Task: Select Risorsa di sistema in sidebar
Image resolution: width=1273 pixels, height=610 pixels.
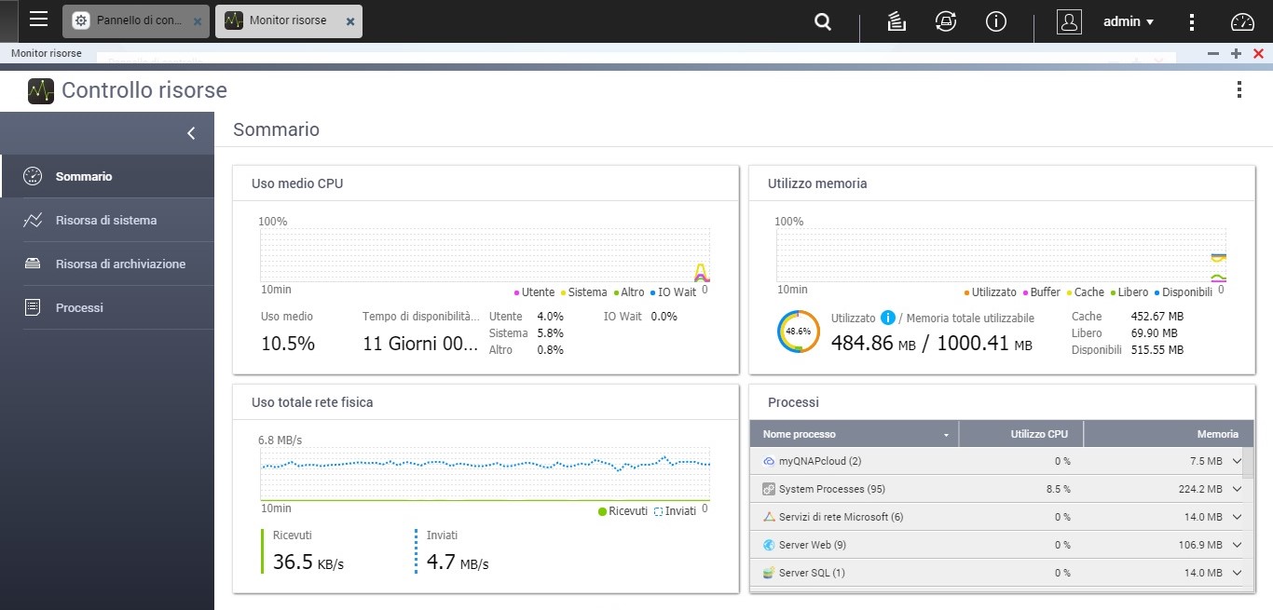Action: click(x=106, y=221)
